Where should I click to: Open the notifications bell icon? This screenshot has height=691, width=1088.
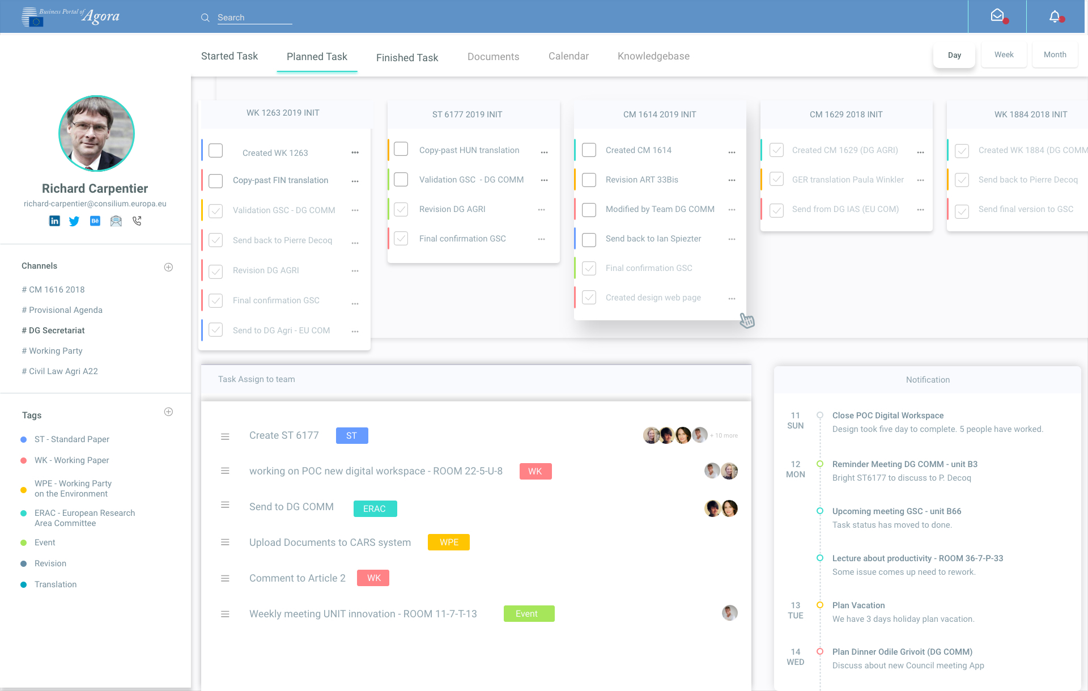pos(1055,16)
